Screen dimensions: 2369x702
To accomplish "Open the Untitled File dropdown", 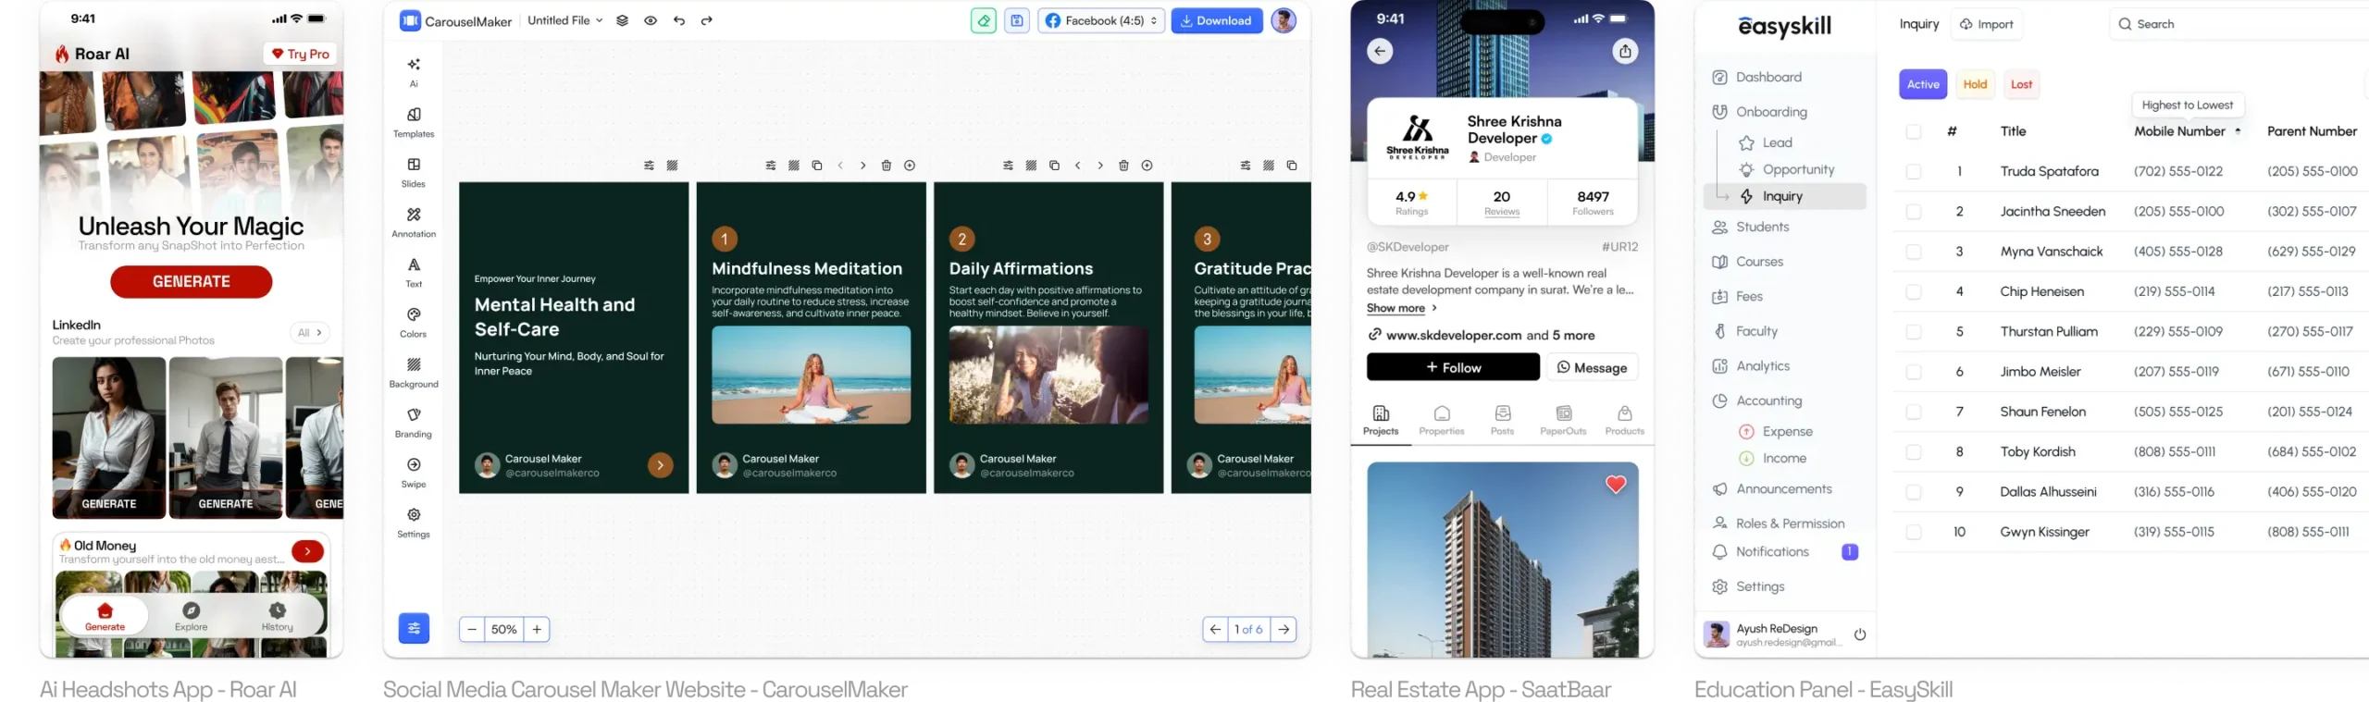I will (x=564, y=20).
